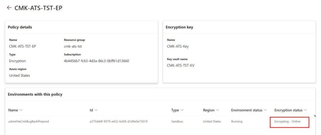Click the subscription ID starting with 4b4456b7
The width and height of the screenshot is (322, 135).
[96, 61]
